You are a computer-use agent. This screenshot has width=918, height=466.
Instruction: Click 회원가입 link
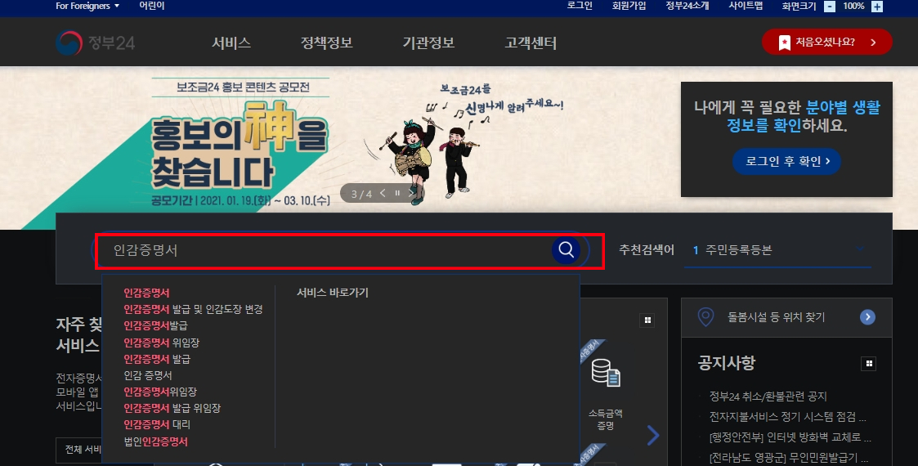coord(629,6)
